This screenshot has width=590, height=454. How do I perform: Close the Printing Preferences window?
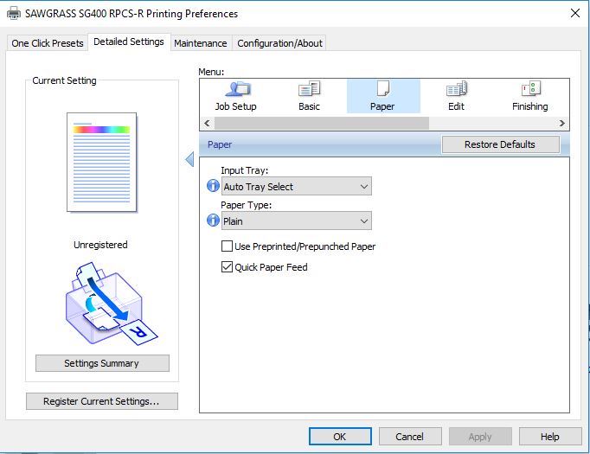click(575, 13)
